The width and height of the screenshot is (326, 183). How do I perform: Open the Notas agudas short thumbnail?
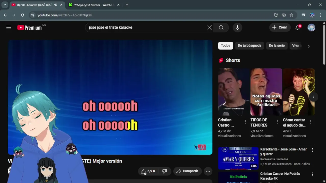click(x=266, y=92)
